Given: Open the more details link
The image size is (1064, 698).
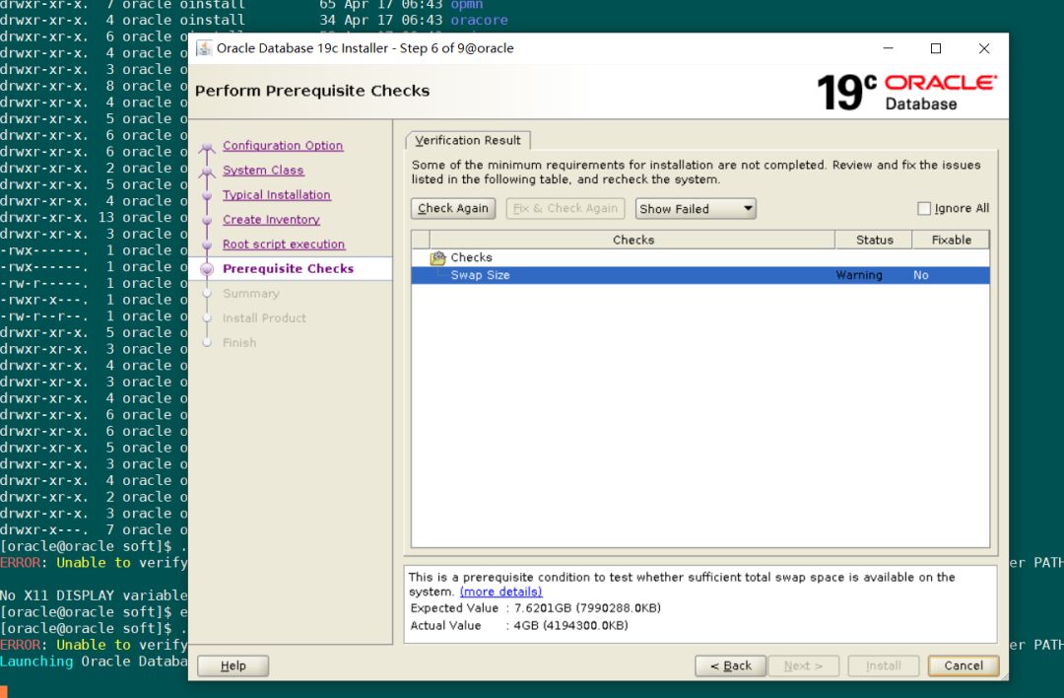Looking at the screenshot, I should tap(500, 593).
